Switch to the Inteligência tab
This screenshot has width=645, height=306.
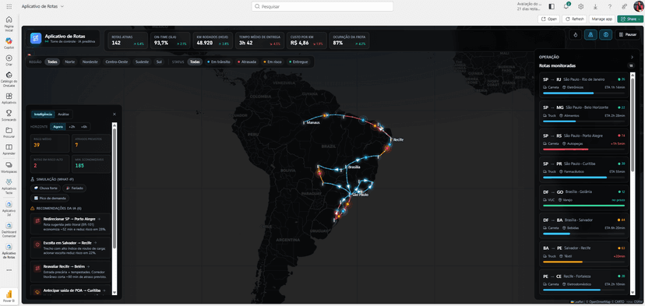43,114
